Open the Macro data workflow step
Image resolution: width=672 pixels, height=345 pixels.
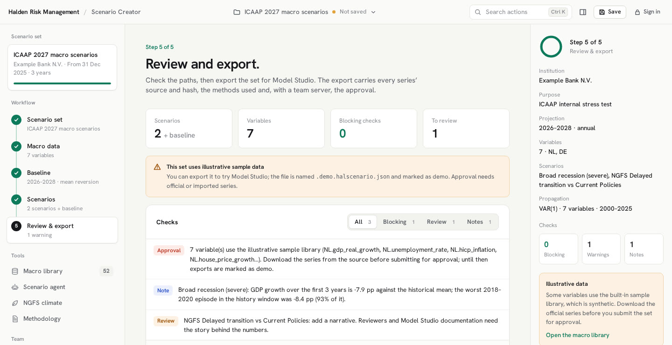(62, 151)
